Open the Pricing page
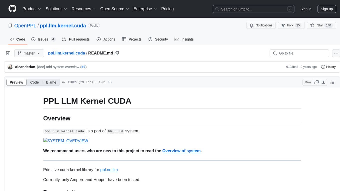This screenshot has width=340, height=191. (167, 9)
